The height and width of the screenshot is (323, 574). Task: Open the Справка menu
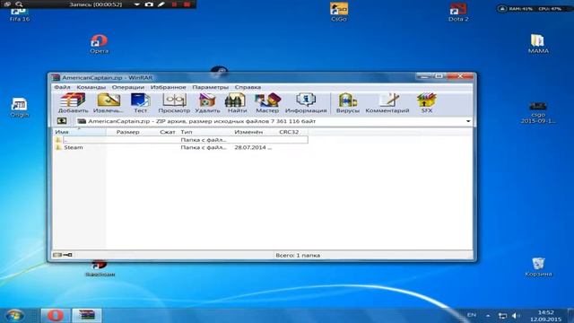pos(248,87)
